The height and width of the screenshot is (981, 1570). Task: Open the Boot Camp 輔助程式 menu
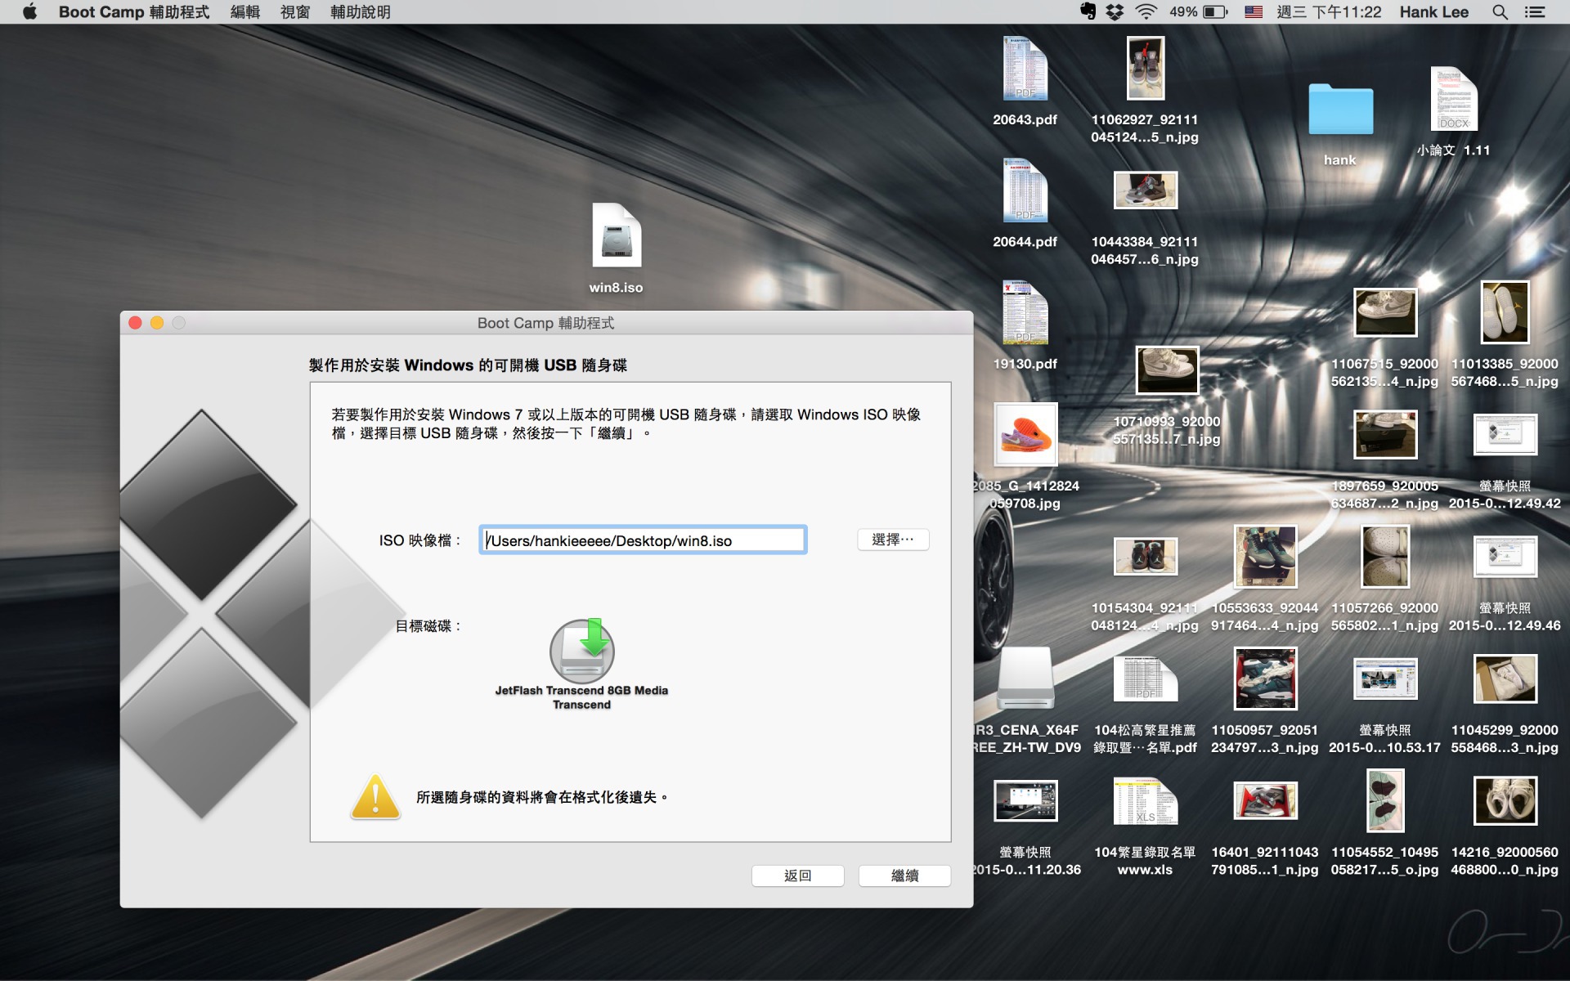(x=134, y=11)
